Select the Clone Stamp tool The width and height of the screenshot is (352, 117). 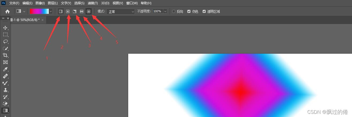click(5, 90)
